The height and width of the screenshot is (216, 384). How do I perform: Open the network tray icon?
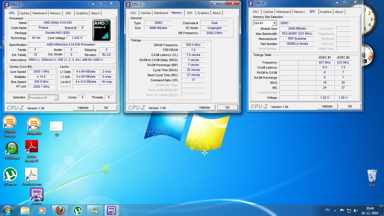point(349,210)
